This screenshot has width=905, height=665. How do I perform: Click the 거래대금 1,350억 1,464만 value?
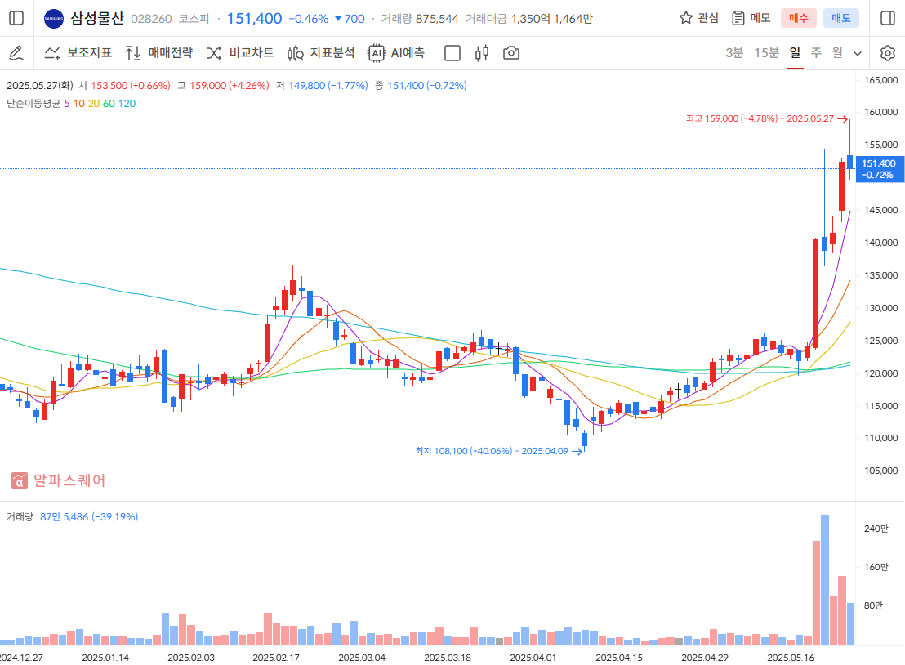(x=529, y=19)
